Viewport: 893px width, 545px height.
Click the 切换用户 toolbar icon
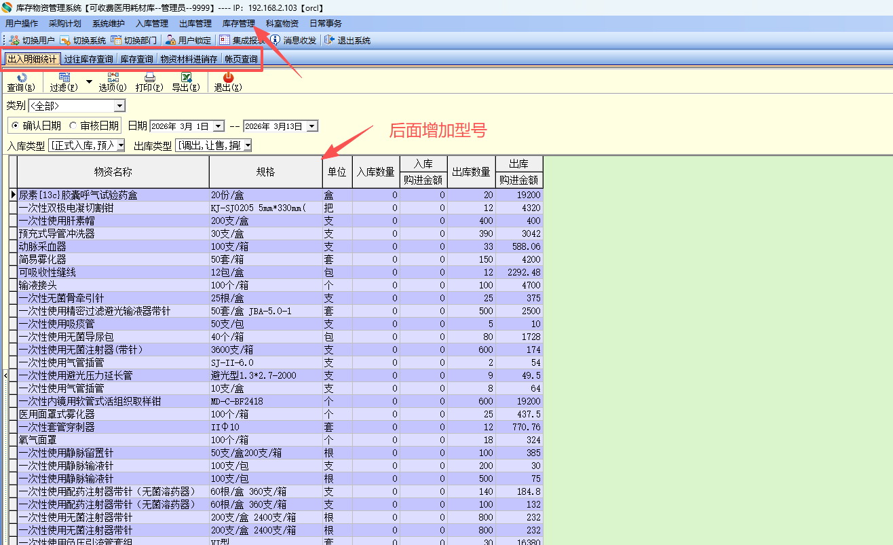click(14, 40)
